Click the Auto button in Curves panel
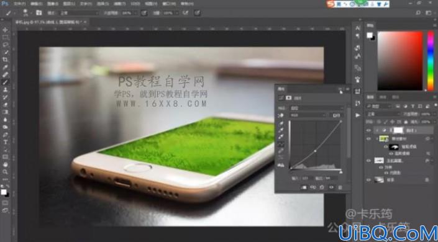Viewport: 438px width, 242px height. click(x=336, y=115)
